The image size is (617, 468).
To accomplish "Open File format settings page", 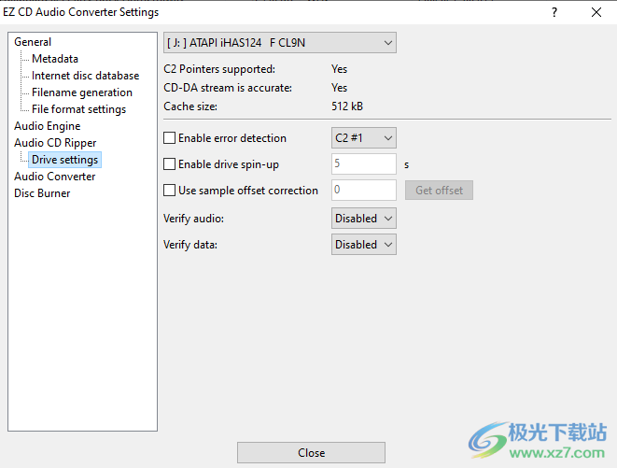I will point(78,109).
